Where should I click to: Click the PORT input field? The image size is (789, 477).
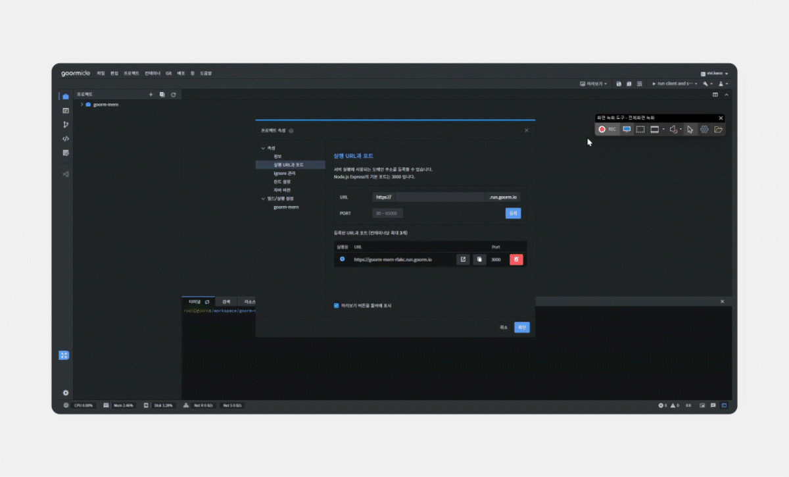pyautogui.click(x=387, y=213)
